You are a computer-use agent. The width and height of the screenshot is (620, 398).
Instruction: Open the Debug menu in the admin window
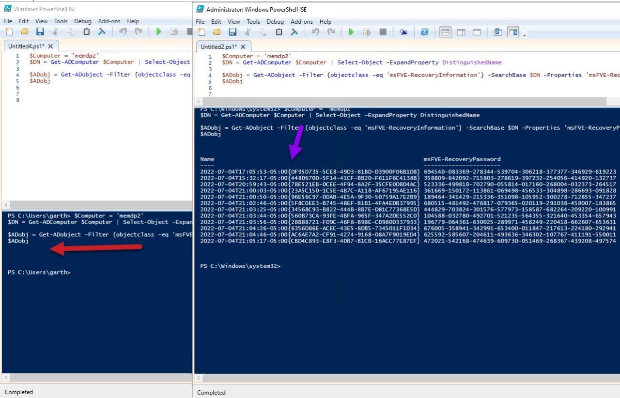[275, 21]
